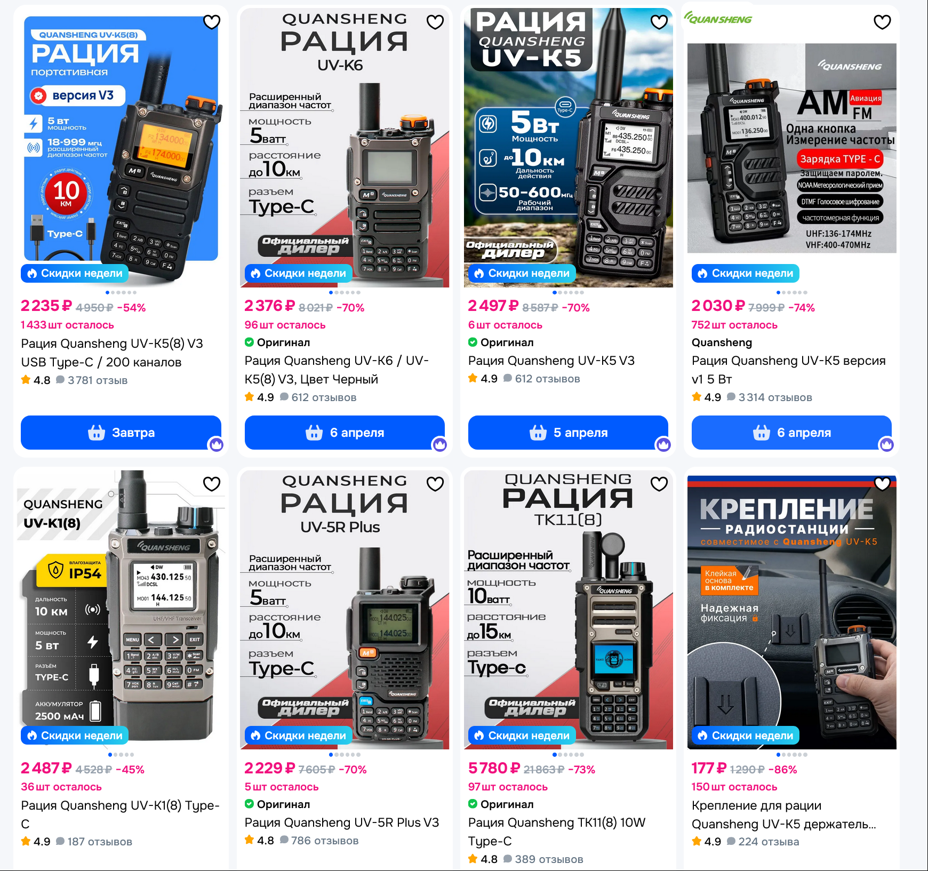Click purple badge icon on 5 апреля button
The image size is (928, 871).
[663, 444]
